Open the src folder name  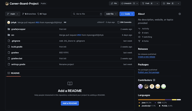point(13,35)
